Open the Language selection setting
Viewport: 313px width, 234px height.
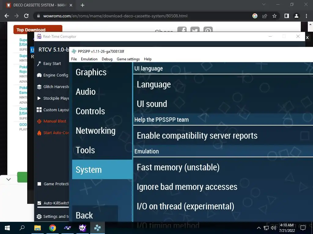click(x=223, y=84)
